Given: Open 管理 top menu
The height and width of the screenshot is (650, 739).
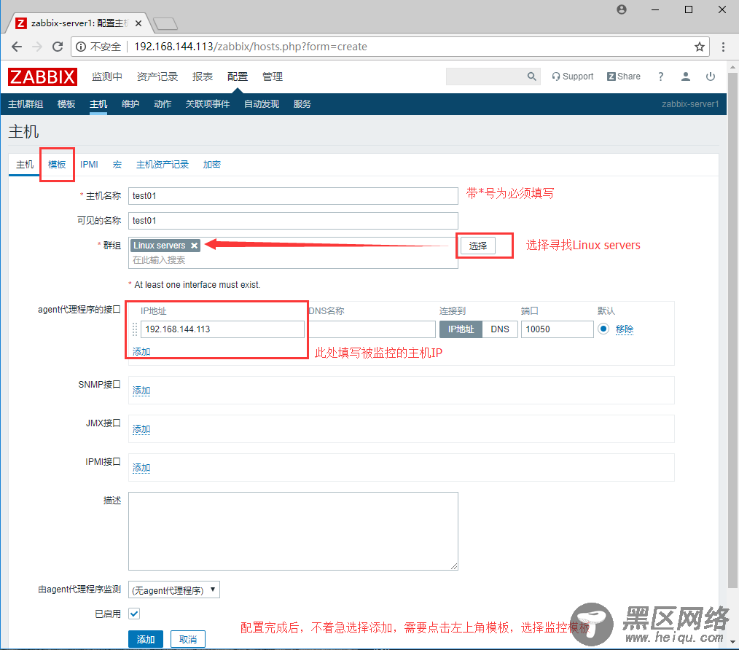Looking at the screenshot, I should point(273,77).
